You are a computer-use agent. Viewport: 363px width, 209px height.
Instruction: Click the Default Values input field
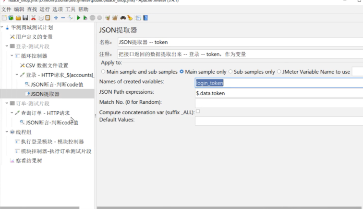coord(279,121)
